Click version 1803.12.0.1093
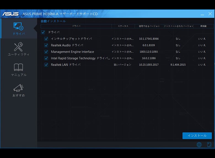215x158 pixels. 149,52
